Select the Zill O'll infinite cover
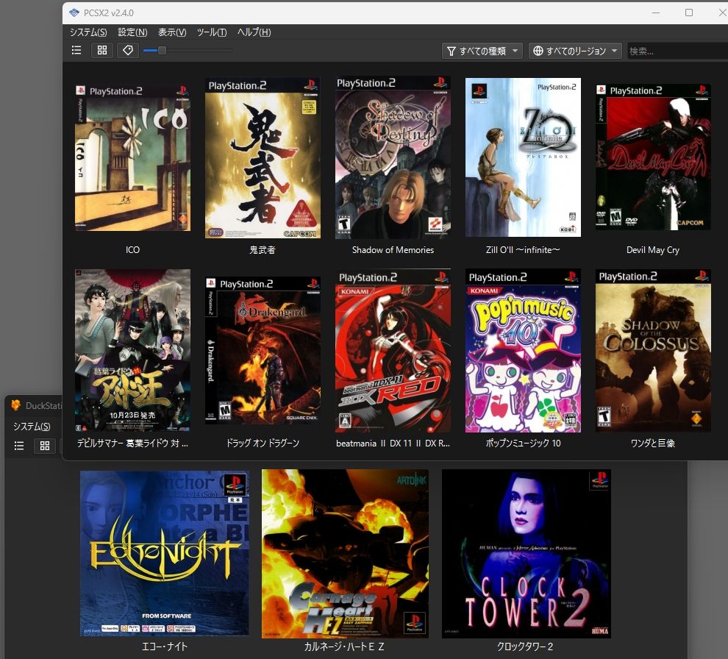This screenshot has width=728, height=659. point(523,157)
